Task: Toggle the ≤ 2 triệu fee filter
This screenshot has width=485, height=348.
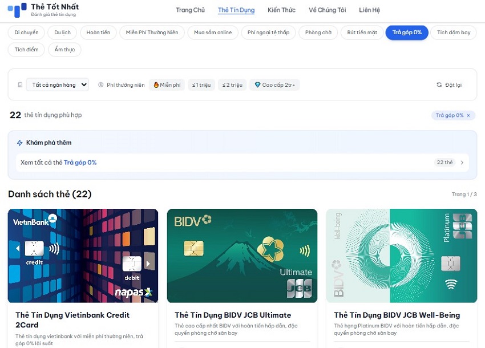Action: pos(232,85)
